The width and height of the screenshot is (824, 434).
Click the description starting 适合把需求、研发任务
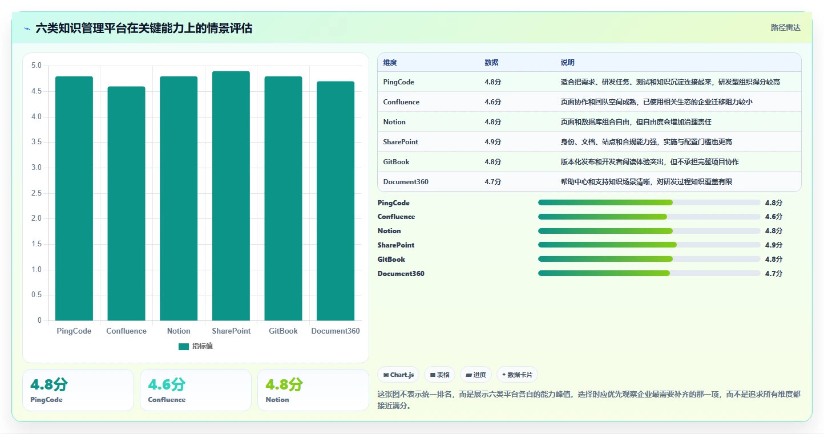[670, 82]
